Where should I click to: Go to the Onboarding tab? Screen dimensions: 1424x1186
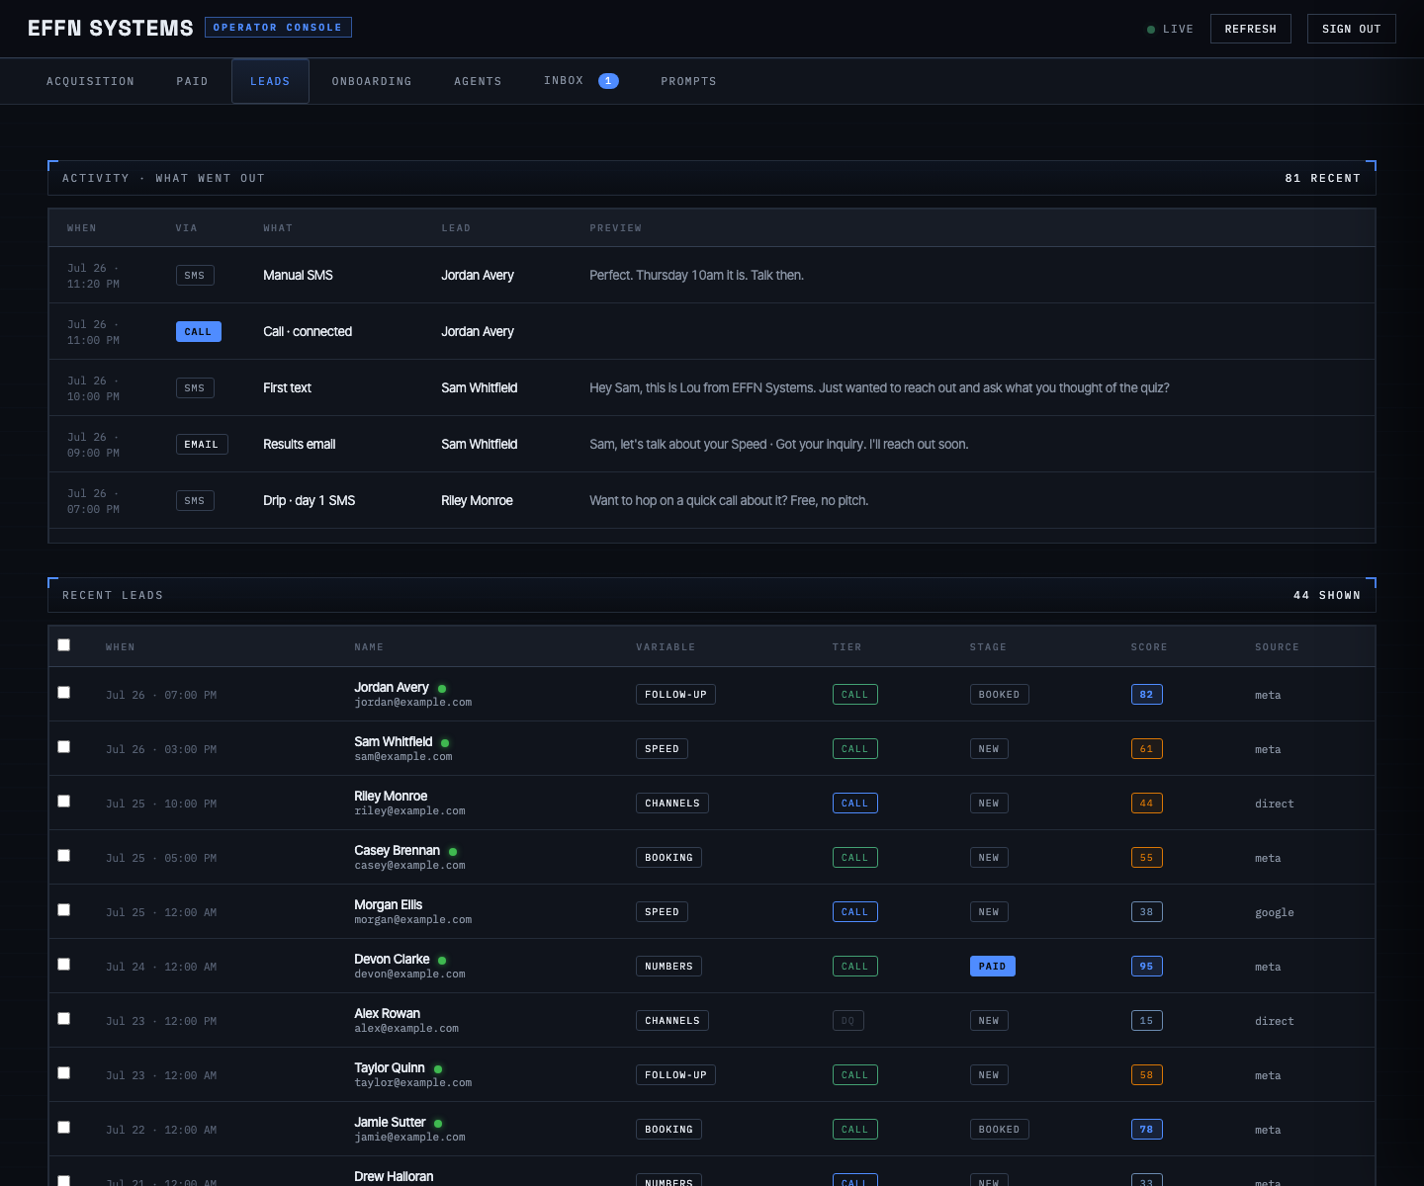click(x=372, y=81)
